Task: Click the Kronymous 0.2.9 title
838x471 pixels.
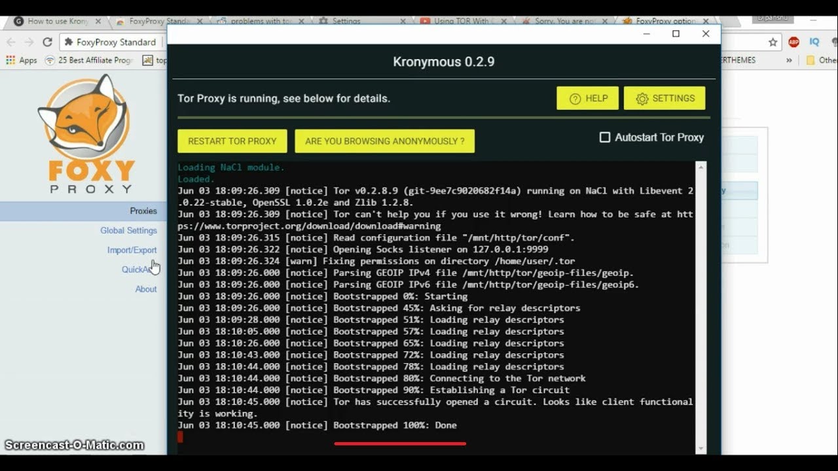Action: pos(444,61)
